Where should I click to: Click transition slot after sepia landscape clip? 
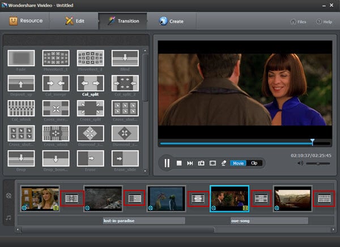click(324, 198)
